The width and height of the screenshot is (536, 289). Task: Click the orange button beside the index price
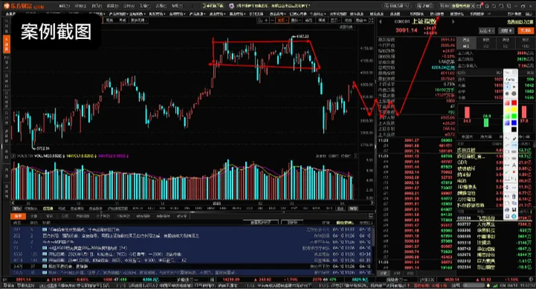[x=526, y=30]
